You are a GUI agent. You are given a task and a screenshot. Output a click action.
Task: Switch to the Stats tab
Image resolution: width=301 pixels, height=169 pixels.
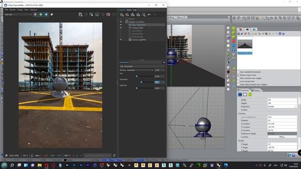129,10
